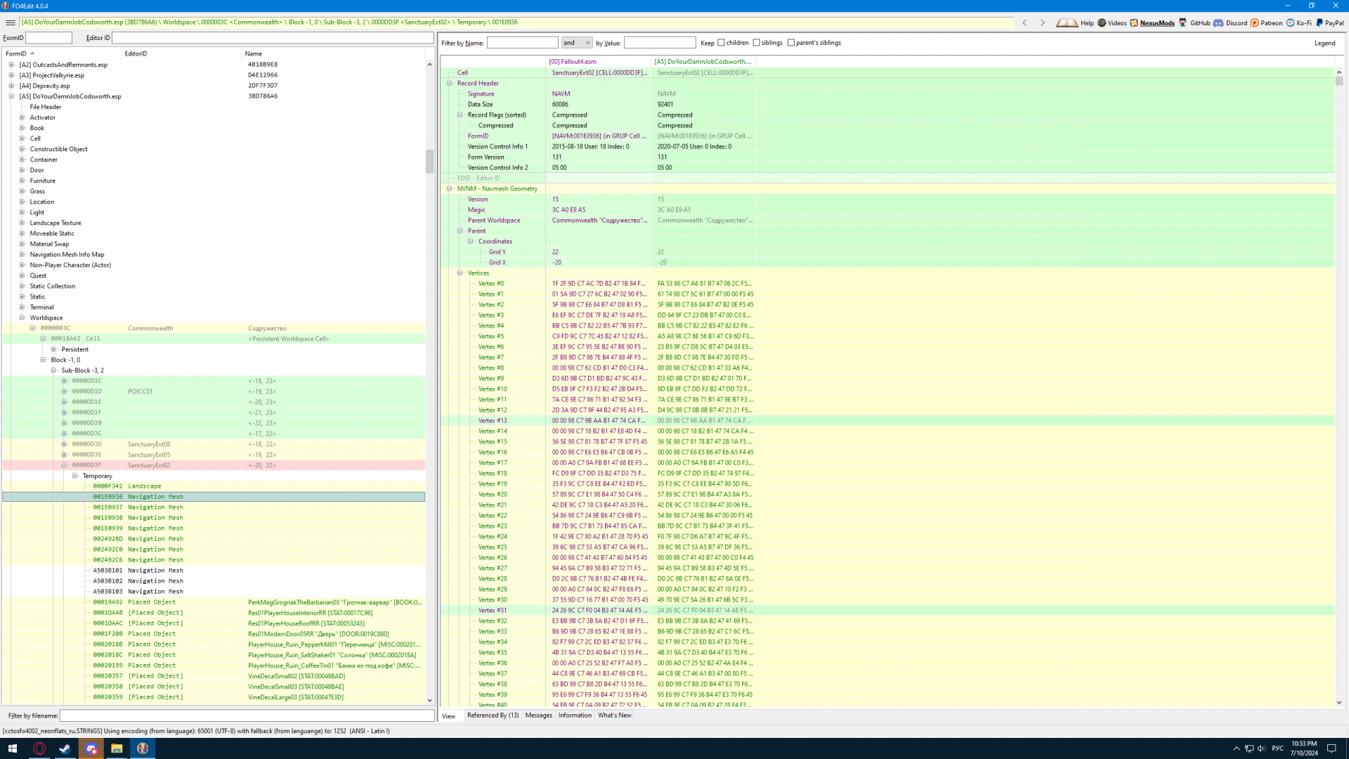This screenshot has height=759, width=1349.
Task: Open the GitHub icon link
Action: tap(1183, 22)
